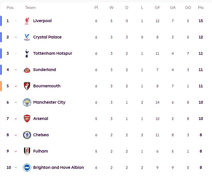This screenshot has height=177, width=212.
Task: Click the Team column header
Action: click(x=30, y=8)
